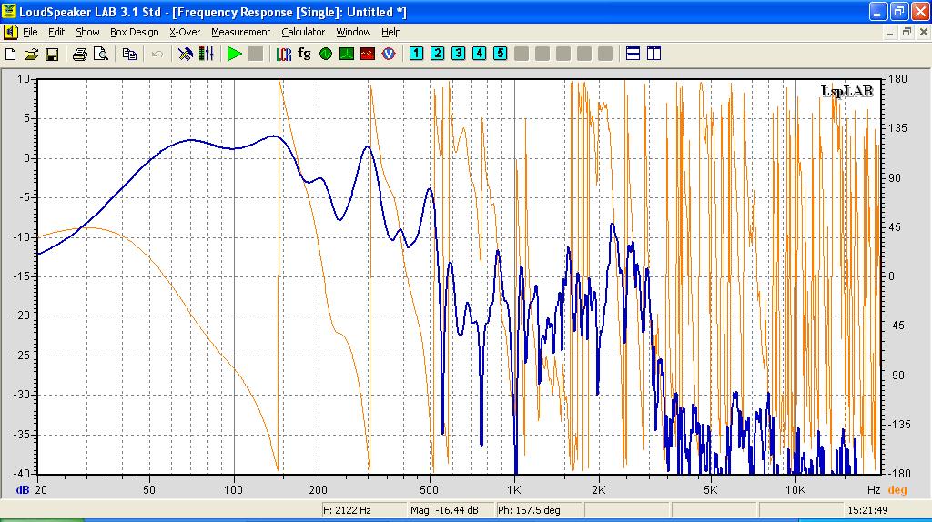Click the 'Mag: -16.44 dB' status field
Screen dimensions: 932x522
451,510
